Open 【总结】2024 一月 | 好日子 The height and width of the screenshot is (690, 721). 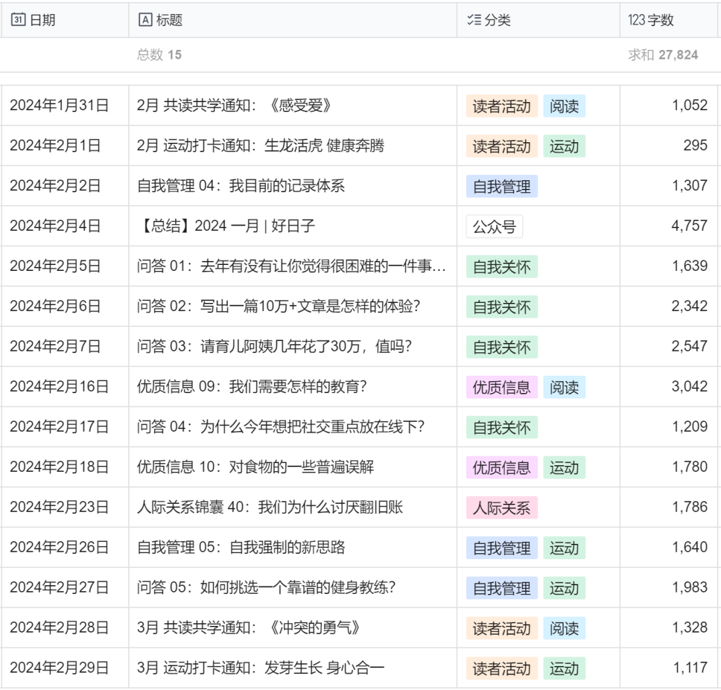point(226,226)
